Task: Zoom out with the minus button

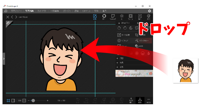Action: pos(29,101)
